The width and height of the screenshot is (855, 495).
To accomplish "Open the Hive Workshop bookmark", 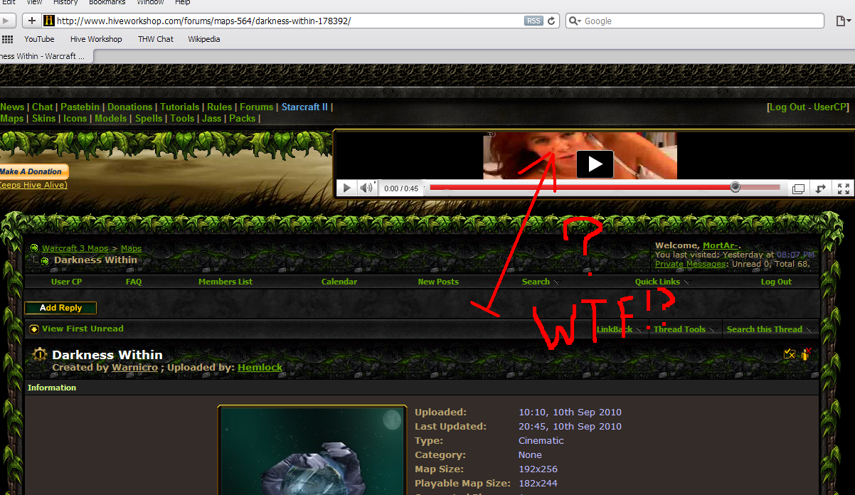I will click(96, 39).
